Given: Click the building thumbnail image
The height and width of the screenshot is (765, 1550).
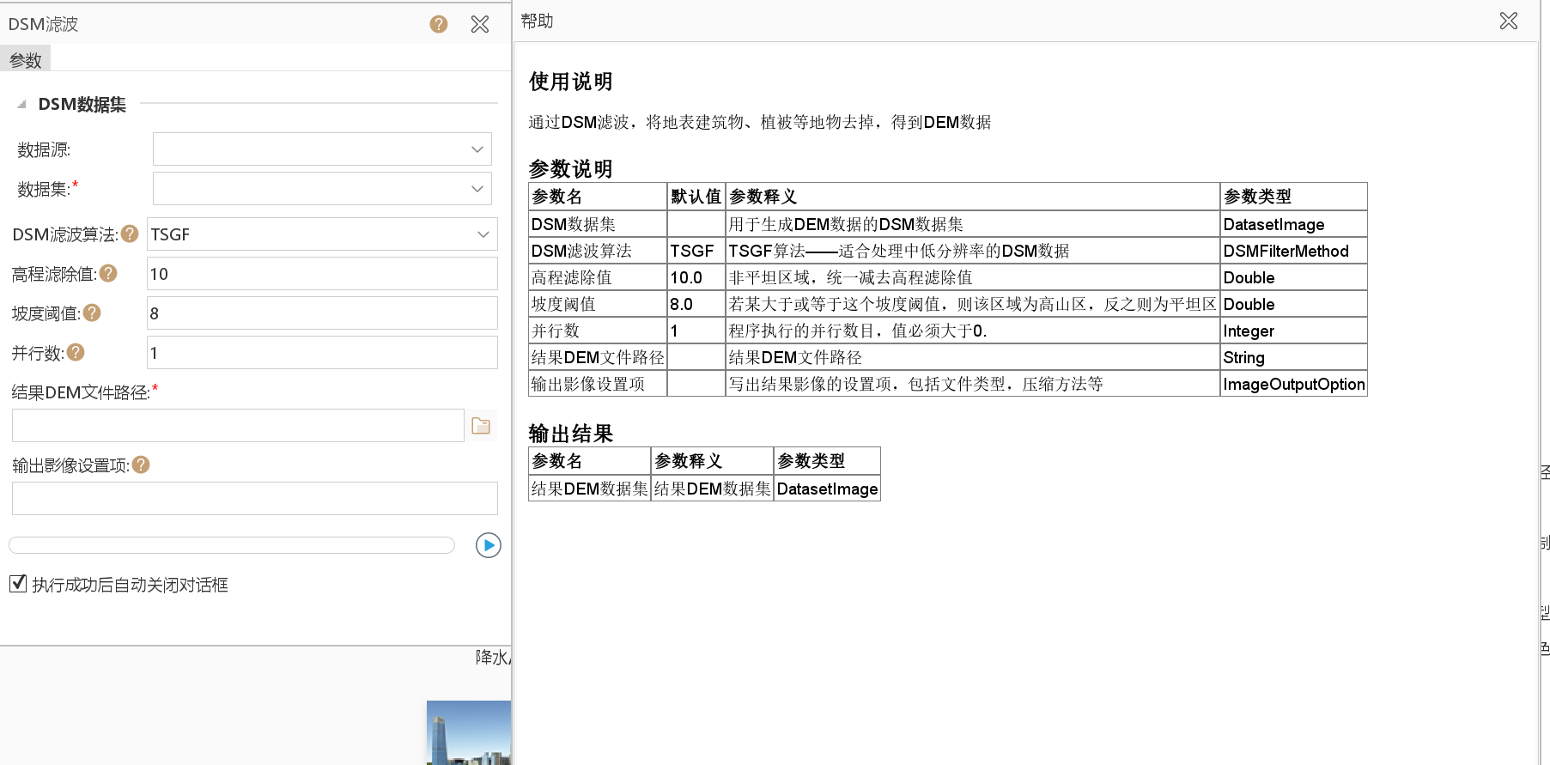Looking at the screenshot, I should pyautogui.click(x=469, y=732).
